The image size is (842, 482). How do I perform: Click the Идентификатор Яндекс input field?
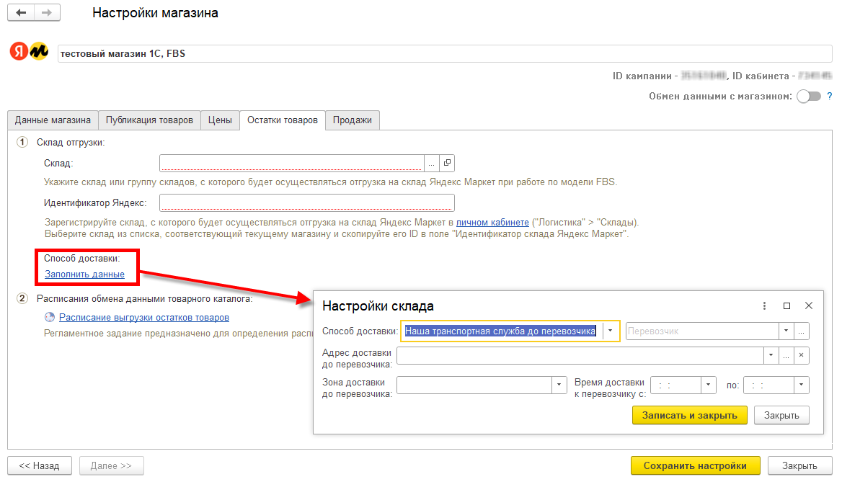[307, 202]
